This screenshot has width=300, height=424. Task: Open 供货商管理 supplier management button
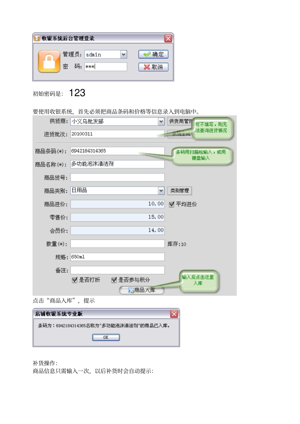(180, 121)
